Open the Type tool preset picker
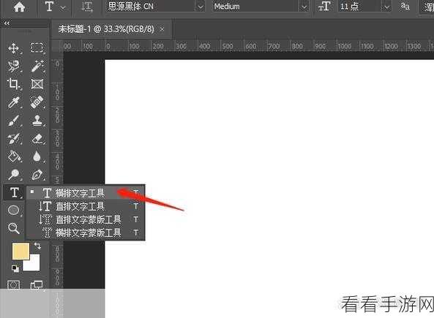 pyautogui.click(x=63, y=7)
